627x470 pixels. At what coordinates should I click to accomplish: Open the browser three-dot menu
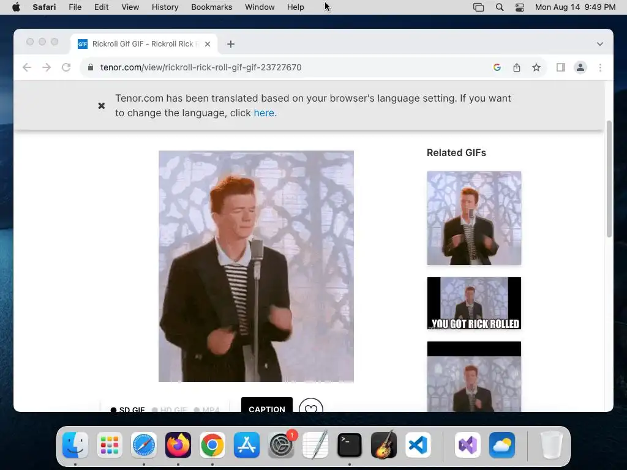(x=600, y=67)
